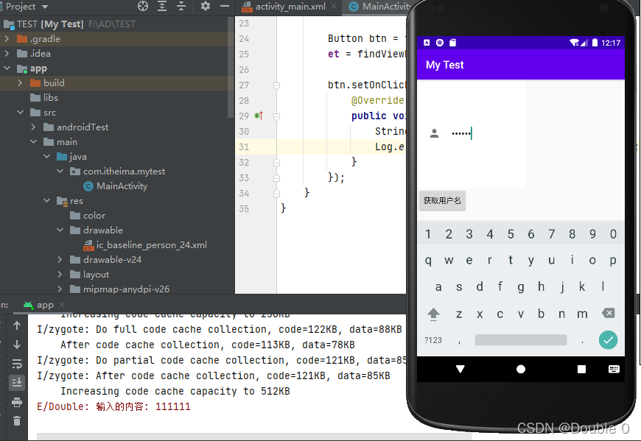
Task: Expand the drawable-v24 folder
Action: click(x=60, y=259)
